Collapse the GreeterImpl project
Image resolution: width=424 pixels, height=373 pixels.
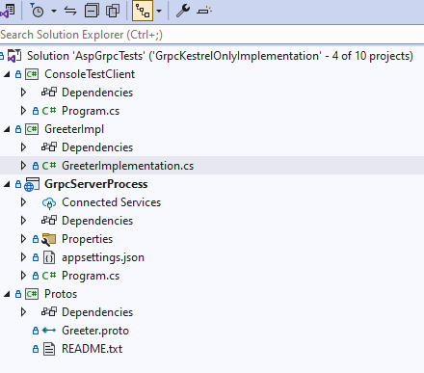7,129
